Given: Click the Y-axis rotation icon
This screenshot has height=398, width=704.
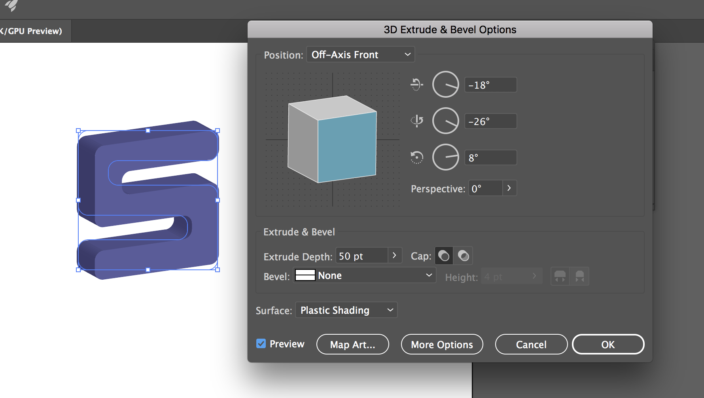Looking at the screenshot, I should tap(416, 121).
